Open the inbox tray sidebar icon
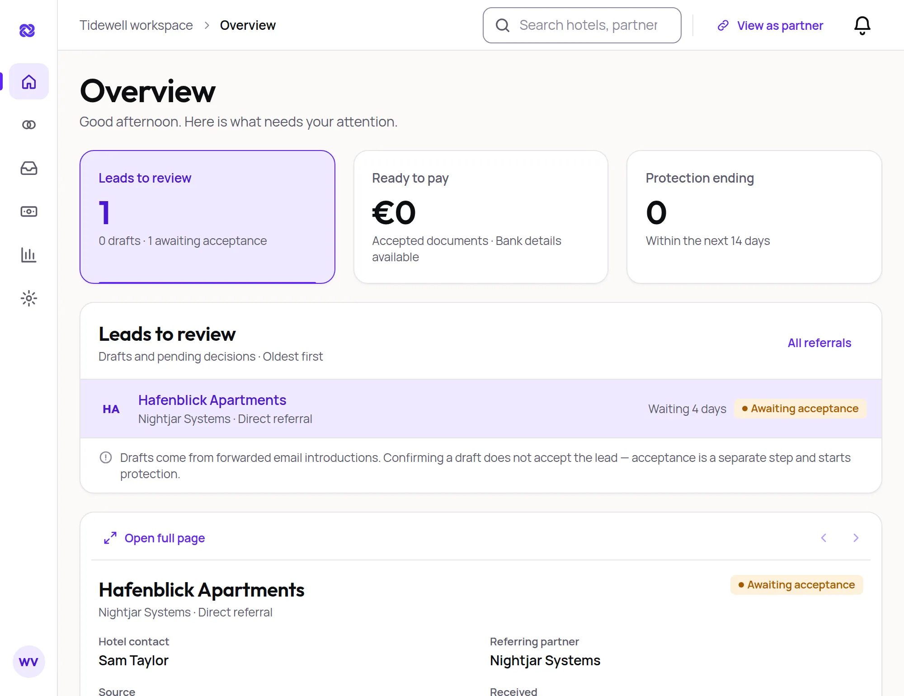The image size is (904, 696). [x=29, y=168]
